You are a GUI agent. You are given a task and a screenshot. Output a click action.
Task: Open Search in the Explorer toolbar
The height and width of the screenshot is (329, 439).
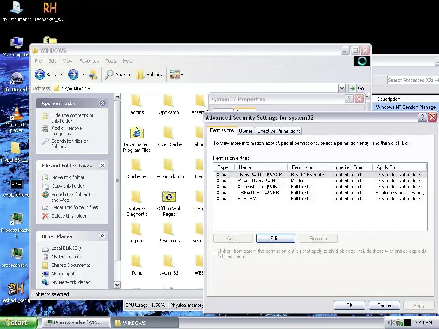pyautogui.click(x=117, y=75)
